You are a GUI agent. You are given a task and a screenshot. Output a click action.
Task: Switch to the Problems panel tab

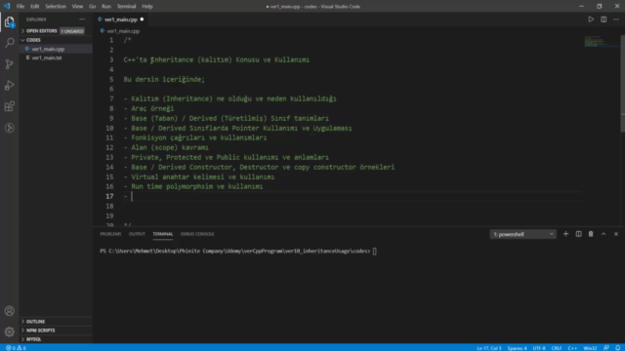click(110, 234)
